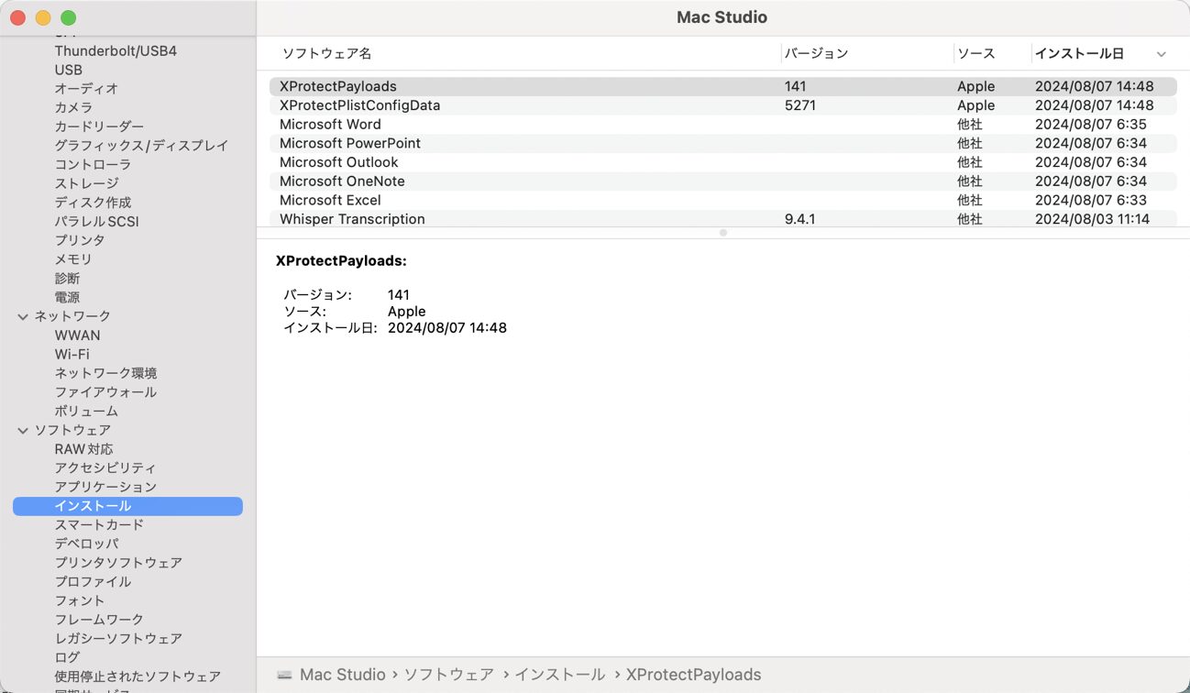Select コントローラ in sidebar
The height and width of the screenshot is (693, 1190).
93,164
